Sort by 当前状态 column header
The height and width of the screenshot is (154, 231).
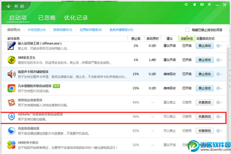click(187, 39)
